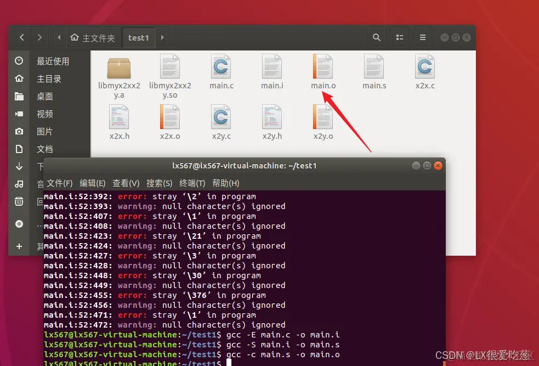Minimize the Files window
Viewport: 539px width, 366px height.
(x=445, y=37)
